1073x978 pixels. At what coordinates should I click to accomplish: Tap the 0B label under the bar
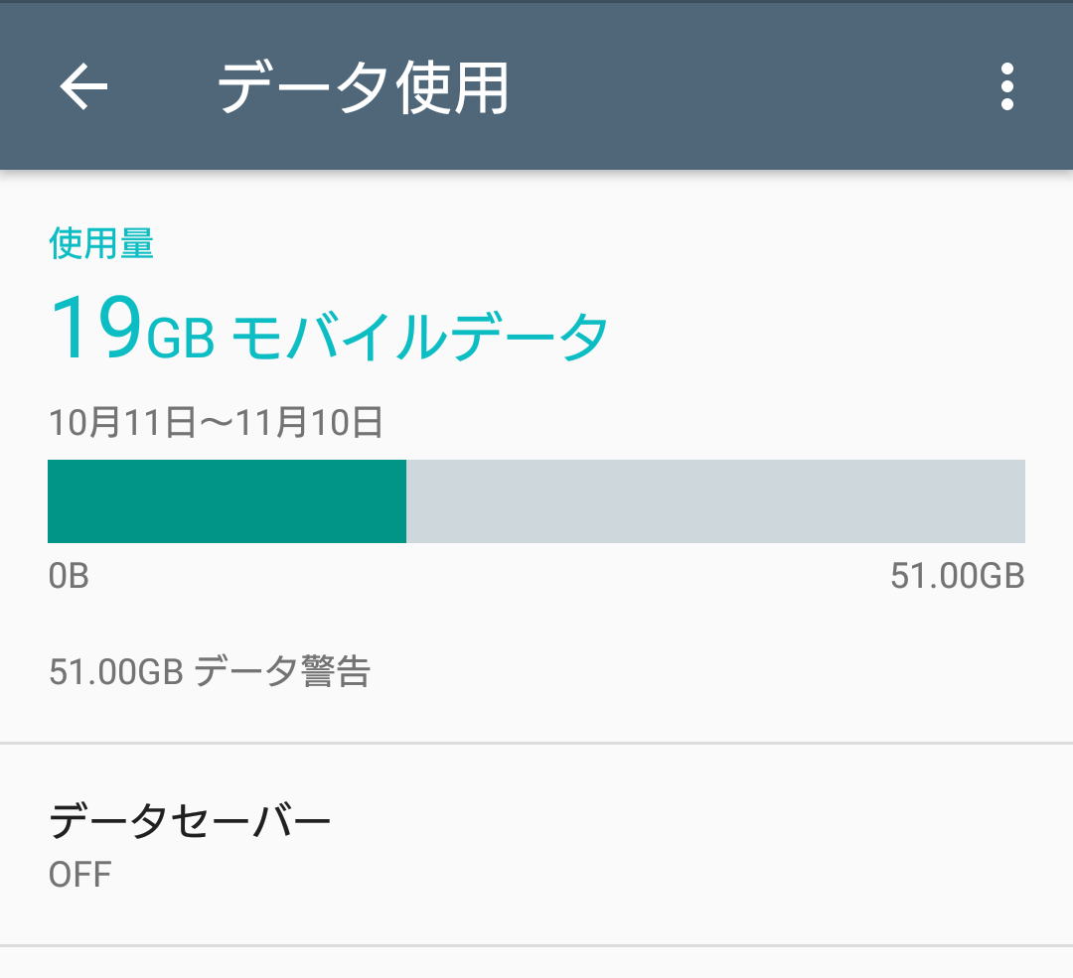(x=69, y=576)
